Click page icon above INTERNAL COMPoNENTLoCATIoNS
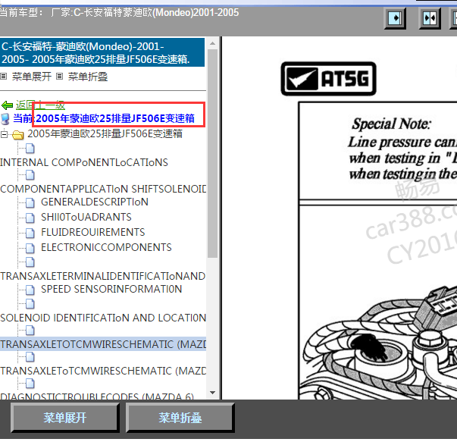 pyautogui.click(x=30, y=149)
